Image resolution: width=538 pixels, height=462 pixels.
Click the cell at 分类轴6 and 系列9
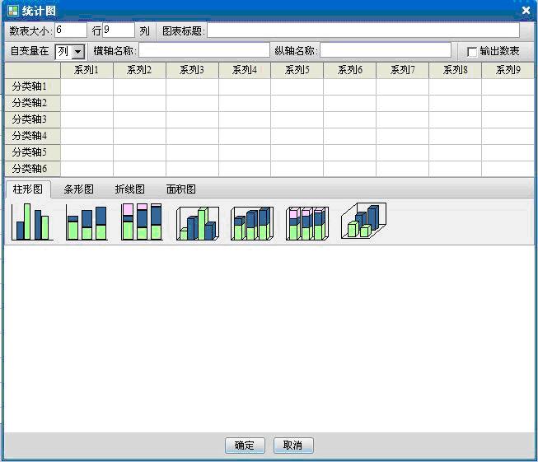508,169
